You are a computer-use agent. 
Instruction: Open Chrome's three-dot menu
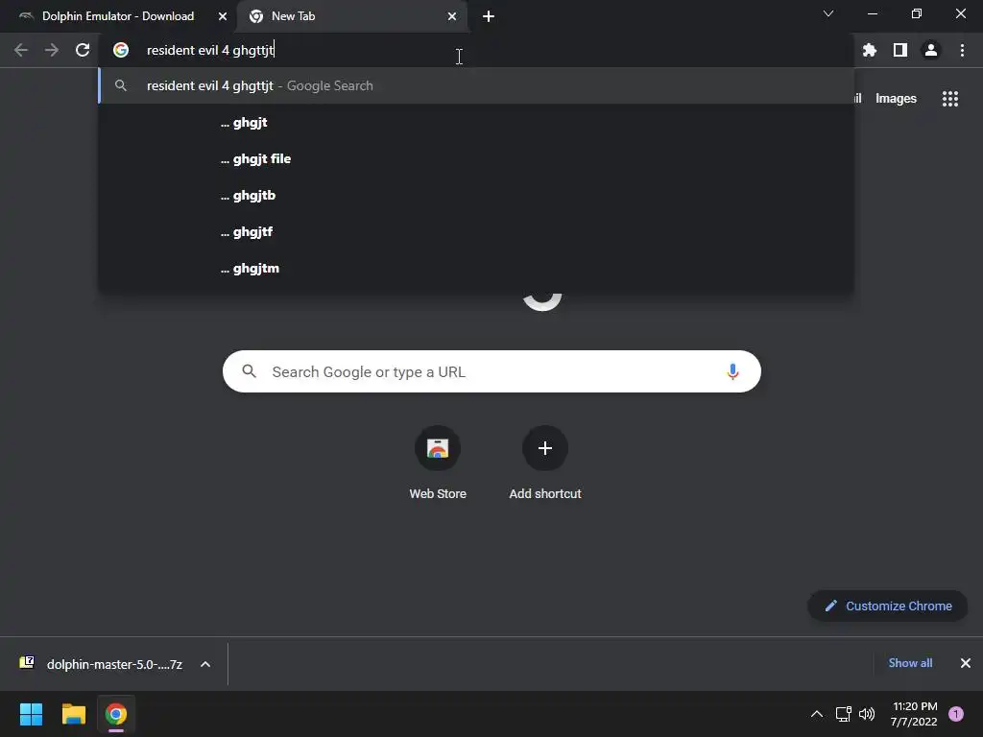962,50
